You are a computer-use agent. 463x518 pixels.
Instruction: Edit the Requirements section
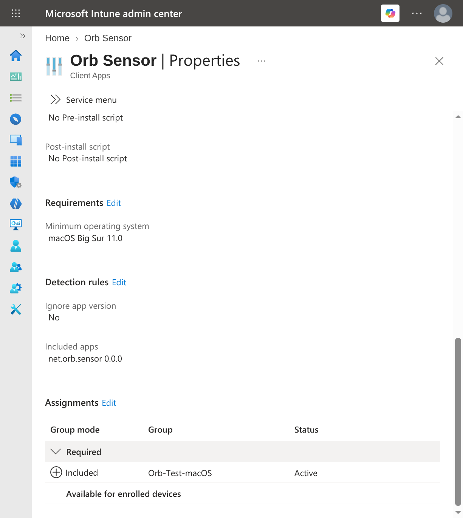click(x=114, y=203)
